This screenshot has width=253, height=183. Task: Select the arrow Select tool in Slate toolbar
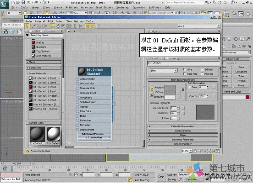click(27, 26)
